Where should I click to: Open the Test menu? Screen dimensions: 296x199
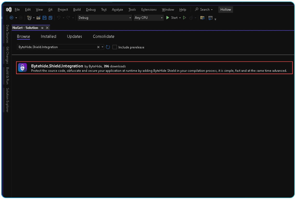pos(104,10)
